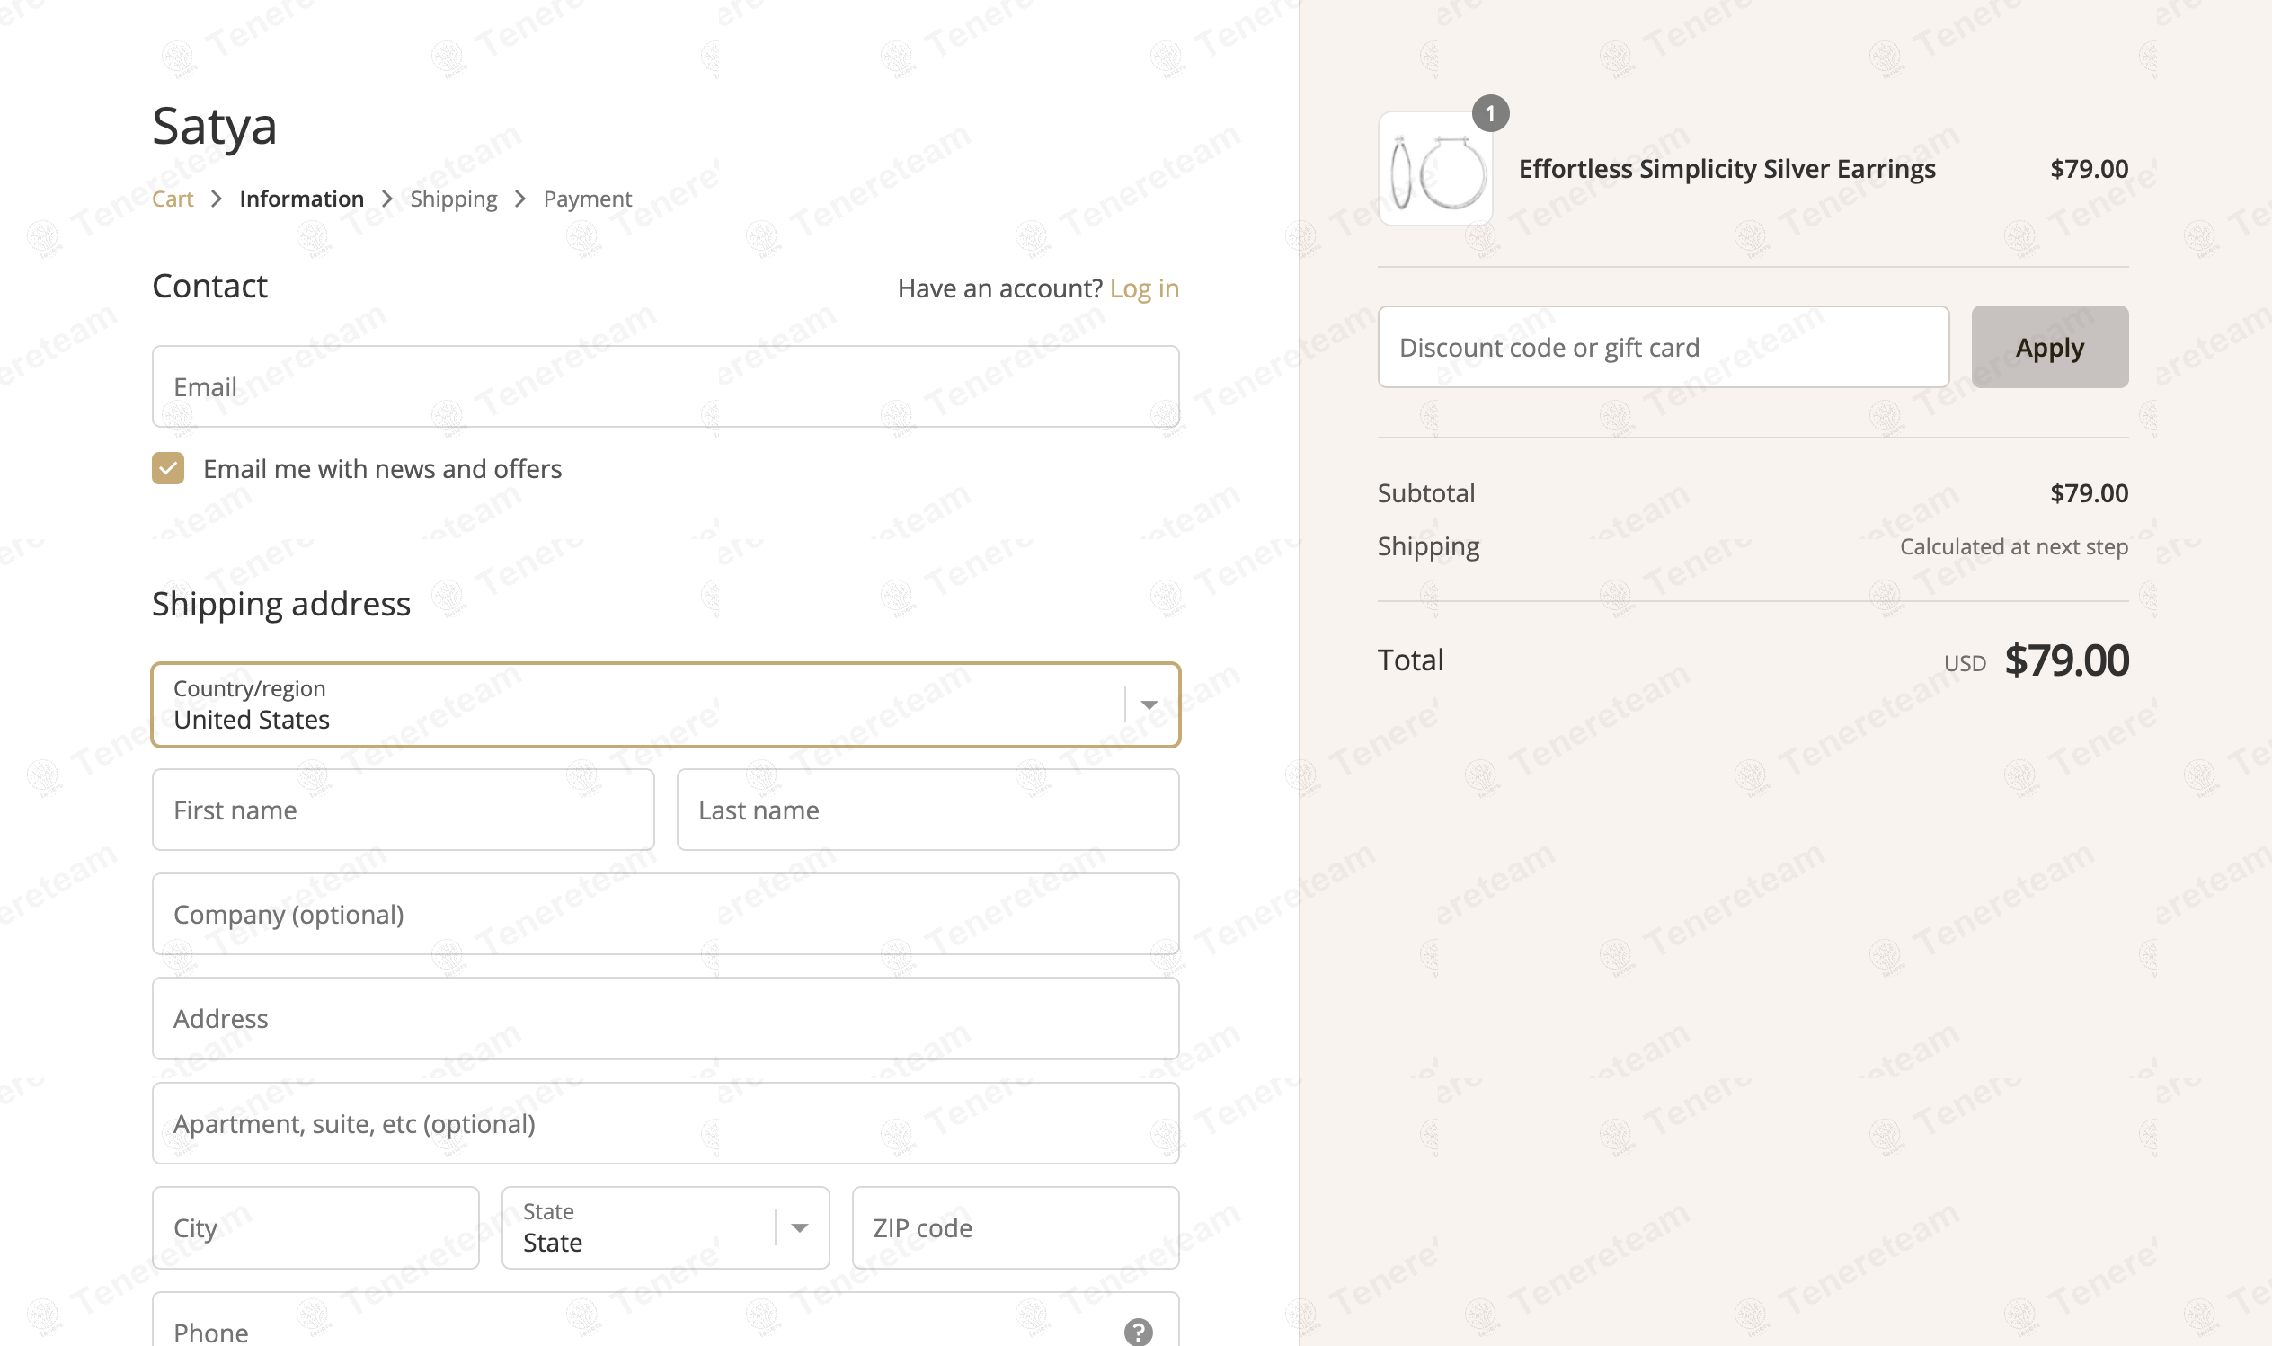Click the silver earrings product thumbnail
The height and width of the screenshot is (1346, 2272).
[1436, 169]
